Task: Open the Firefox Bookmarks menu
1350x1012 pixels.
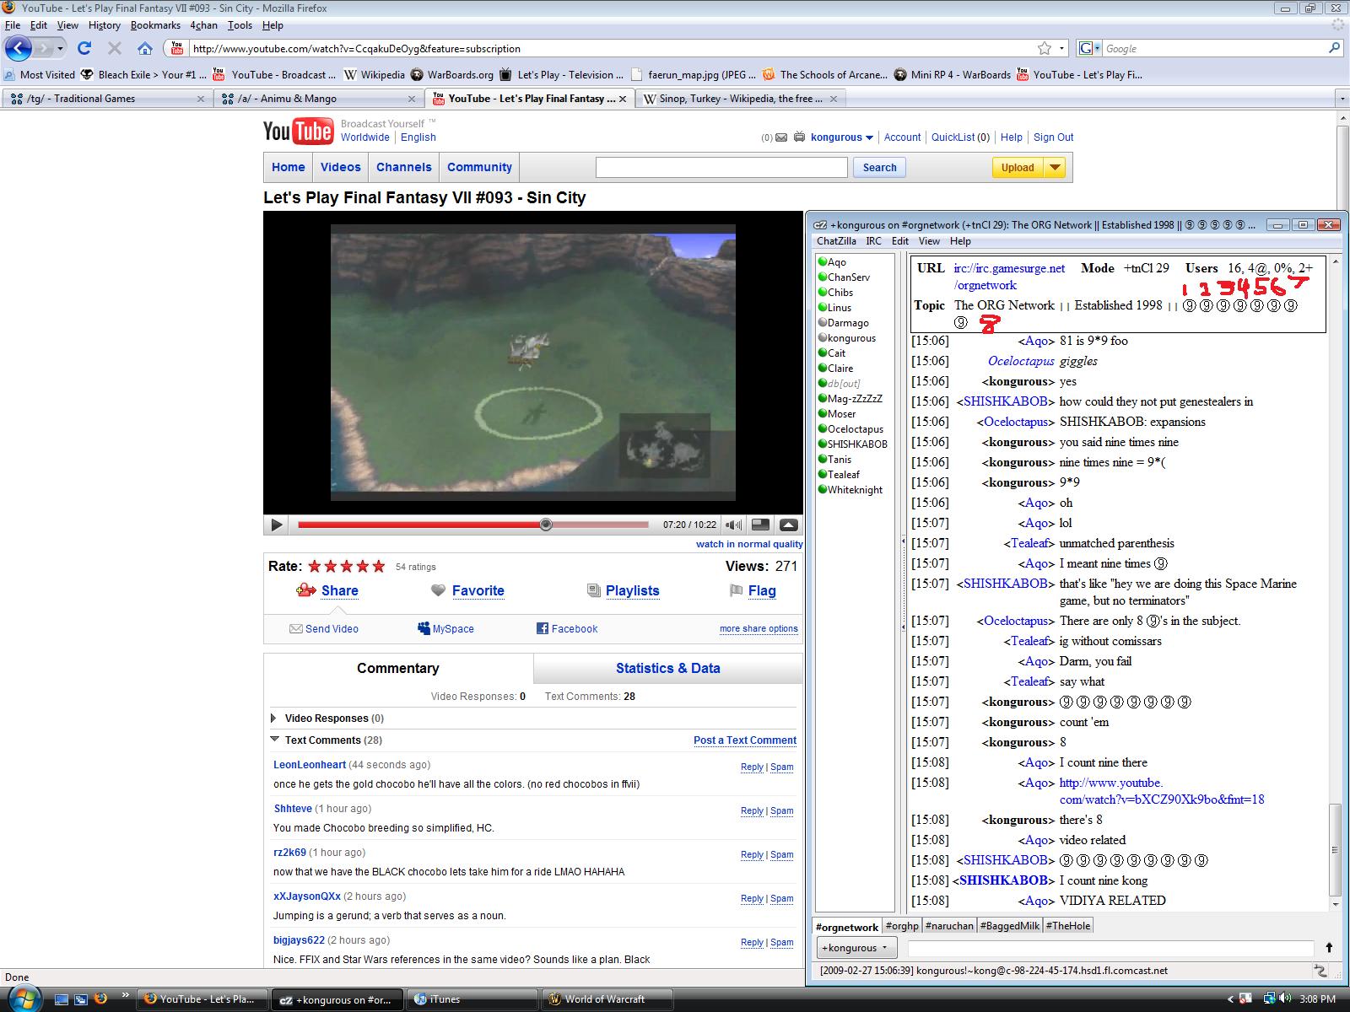Action: (x=155, y=25)
